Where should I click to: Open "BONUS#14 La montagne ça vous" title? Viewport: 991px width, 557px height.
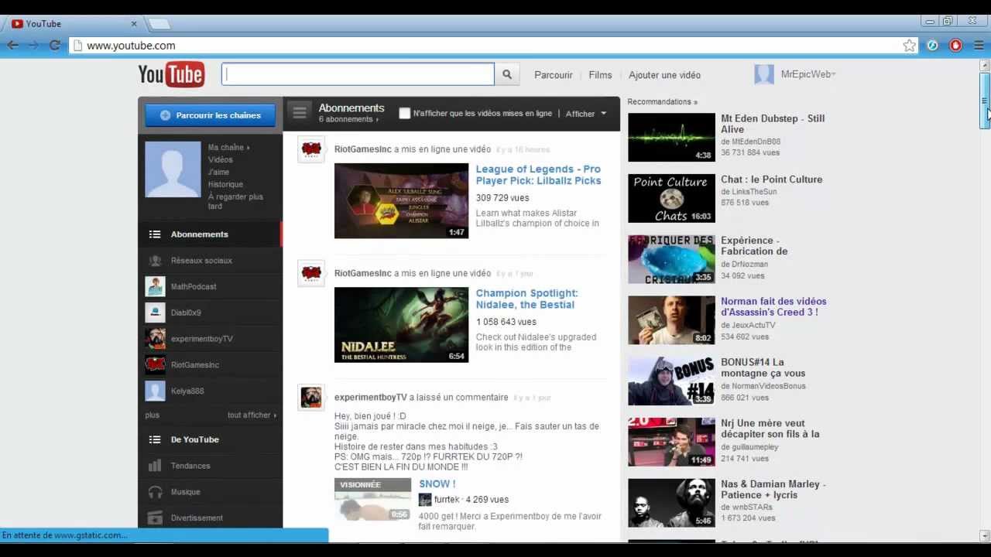763,367
